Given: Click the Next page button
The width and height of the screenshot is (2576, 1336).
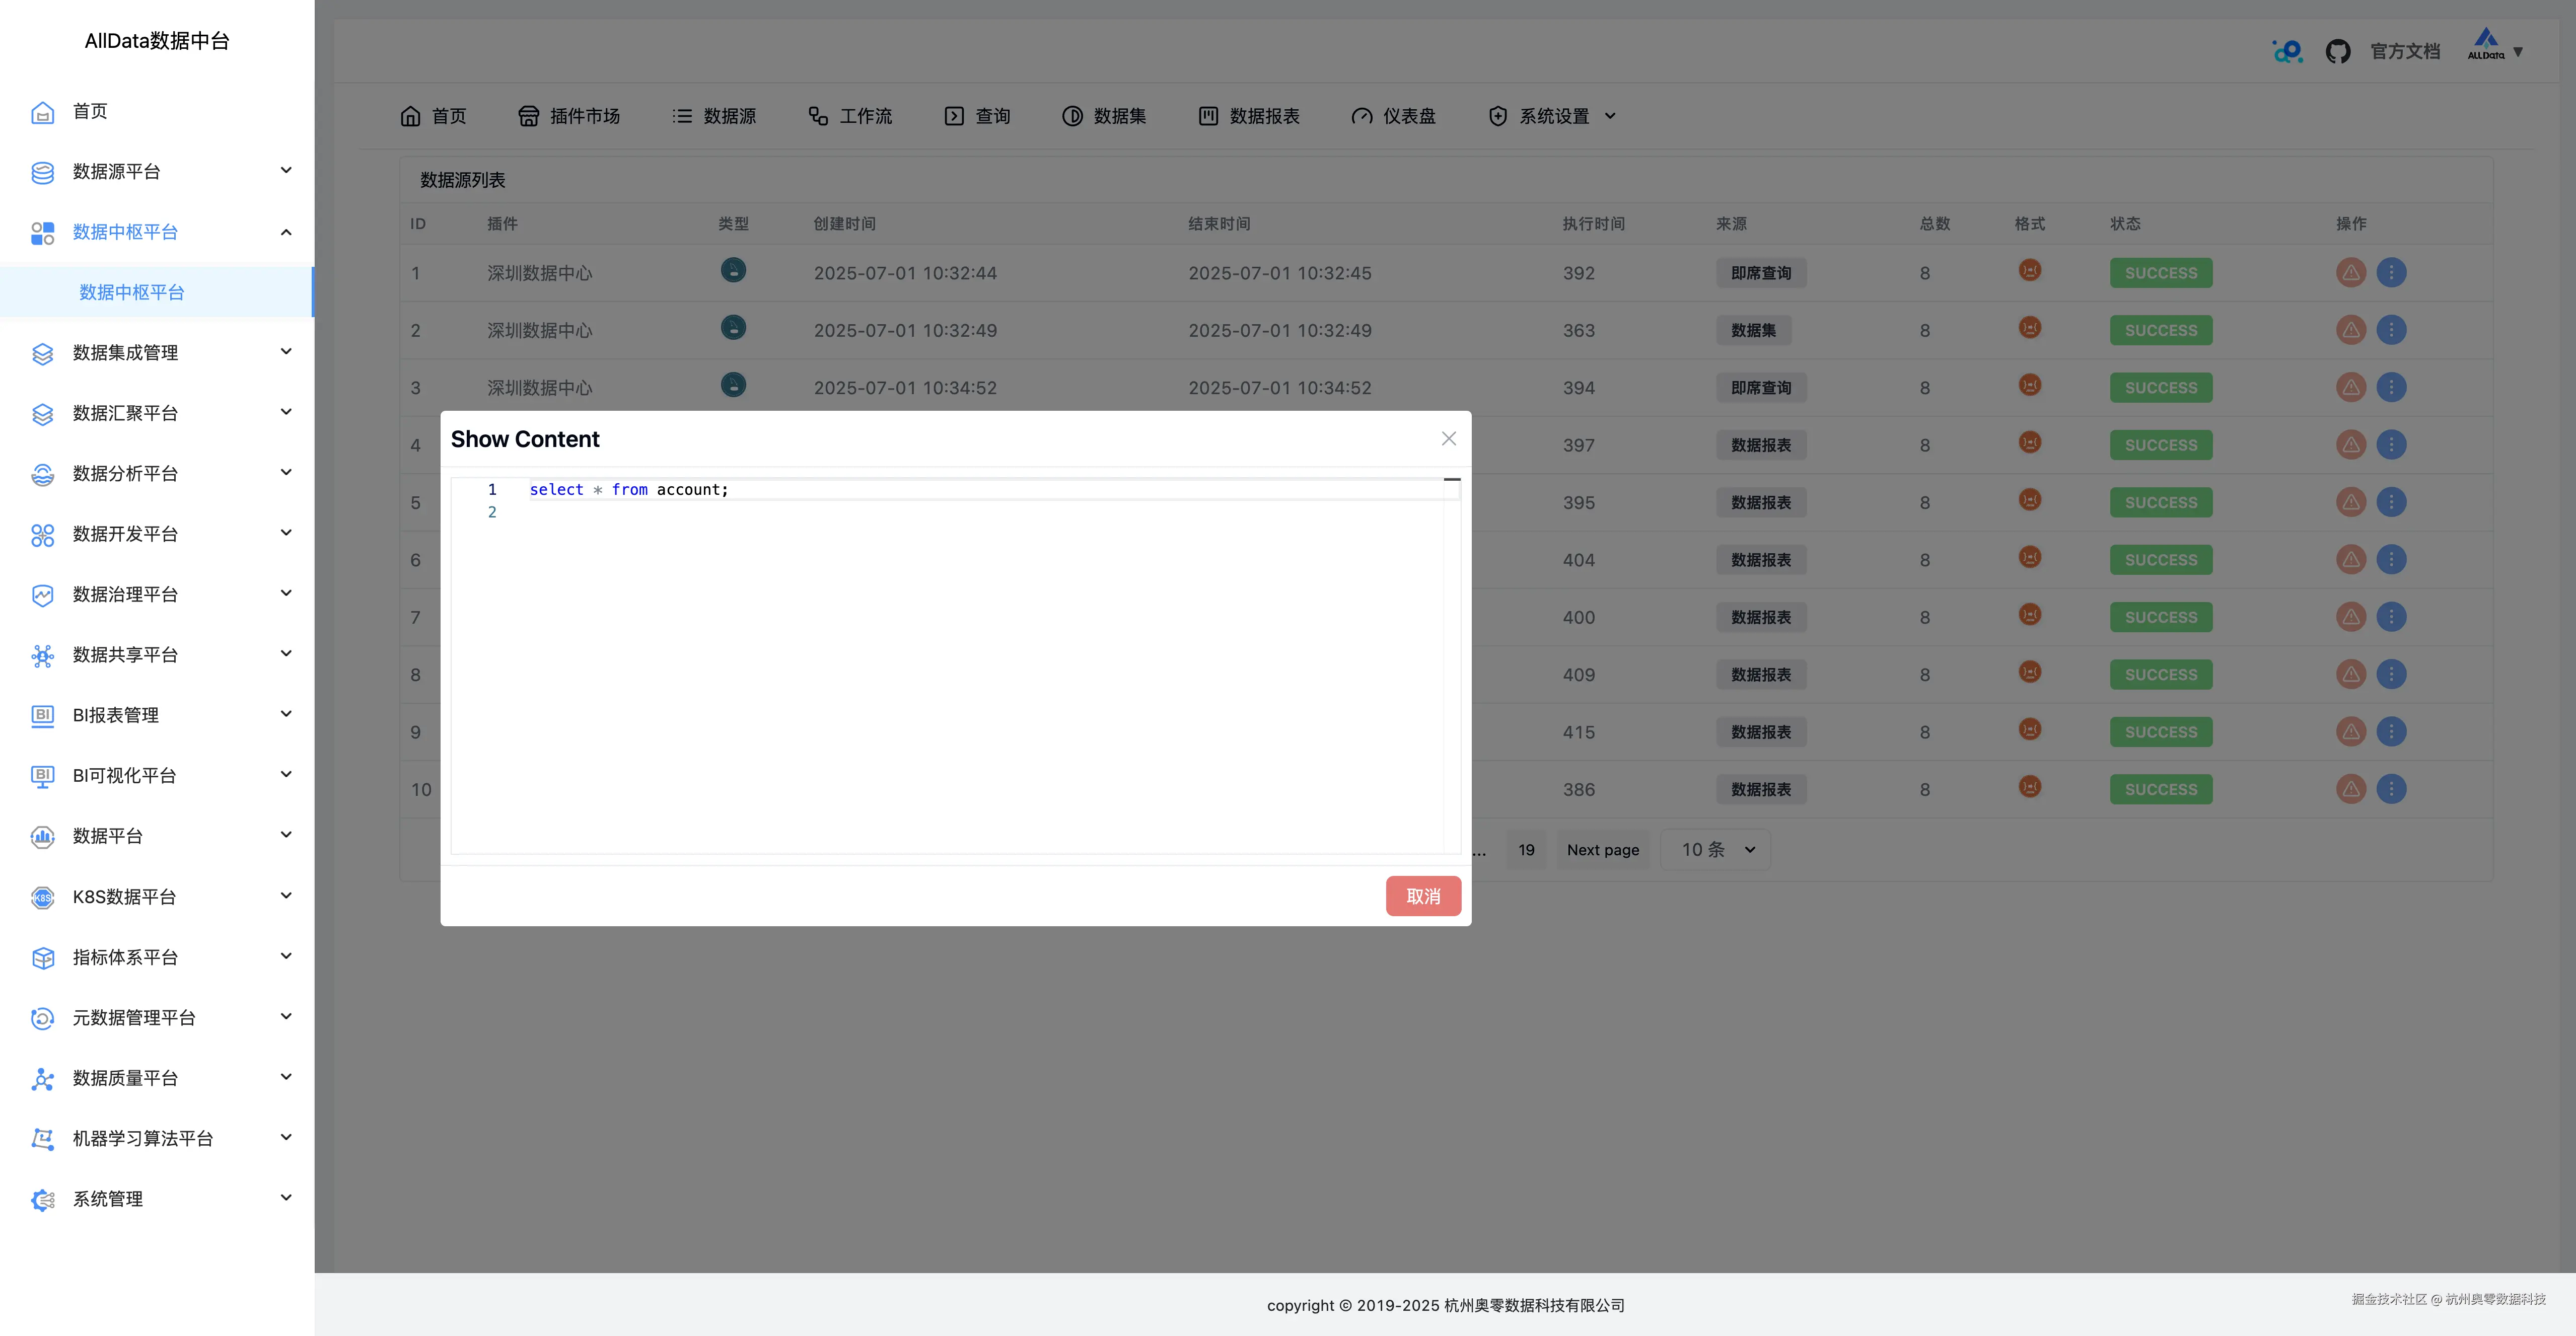Looking at the screenshot, I should click(x=1603, y=849).
